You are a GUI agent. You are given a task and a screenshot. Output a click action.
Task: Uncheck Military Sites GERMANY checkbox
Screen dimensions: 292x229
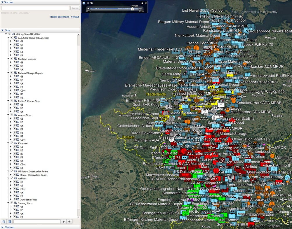[10, 34]
